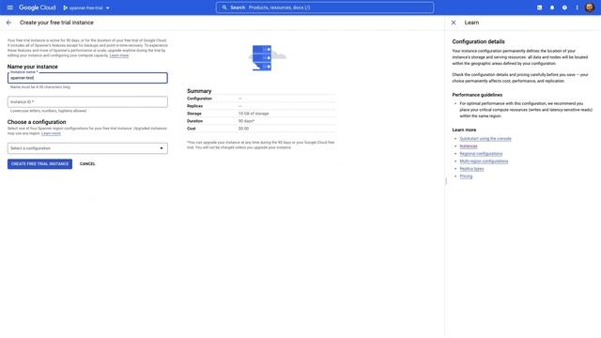Open the notifications bell
The height and width of the screenshot is (338, 601).
click(x=552, y=8)
